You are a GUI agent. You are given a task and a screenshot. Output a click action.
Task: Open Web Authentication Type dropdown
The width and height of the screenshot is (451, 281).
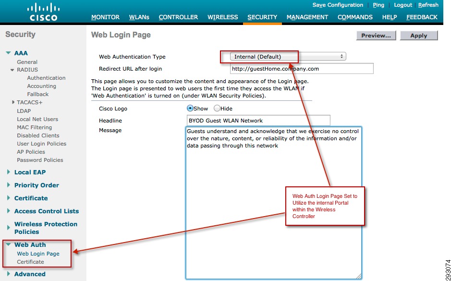pos(288,57)
